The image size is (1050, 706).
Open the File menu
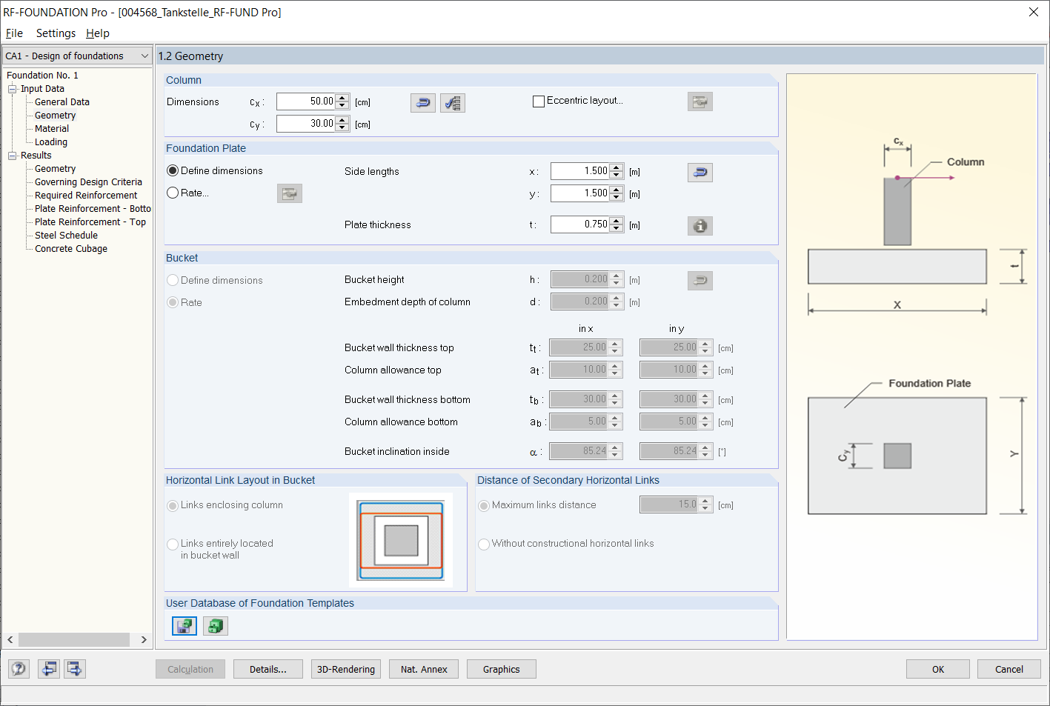click(x=14, y=33)
